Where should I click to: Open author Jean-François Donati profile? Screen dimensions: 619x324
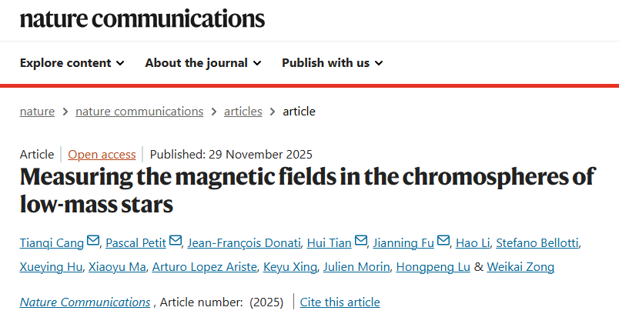tap(244, 243)
